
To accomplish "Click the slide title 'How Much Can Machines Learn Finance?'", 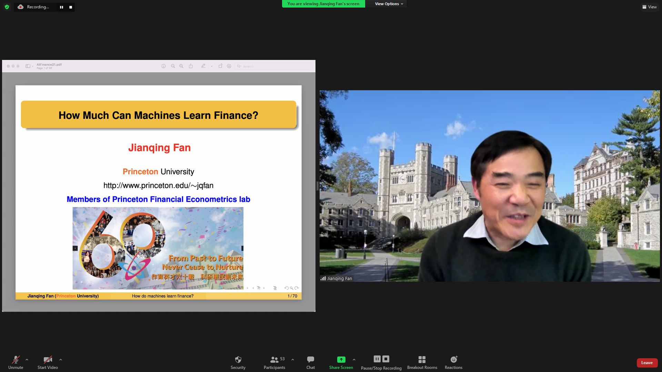I will [158, 115].
